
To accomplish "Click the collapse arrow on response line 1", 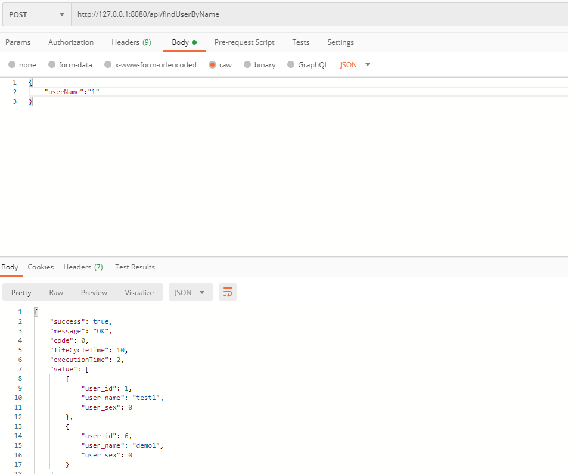I will [28, 311].
